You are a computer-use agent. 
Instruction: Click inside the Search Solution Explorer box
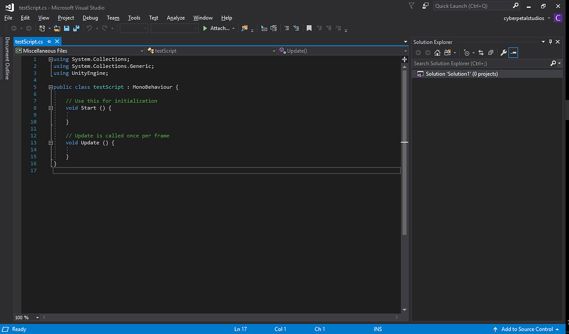coord(478,63)
